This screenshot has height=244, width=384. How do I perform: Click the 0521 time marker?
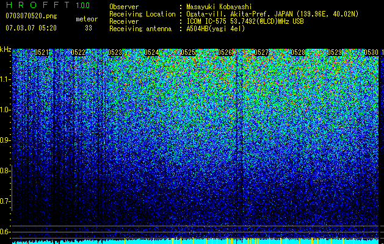[42, 52]
